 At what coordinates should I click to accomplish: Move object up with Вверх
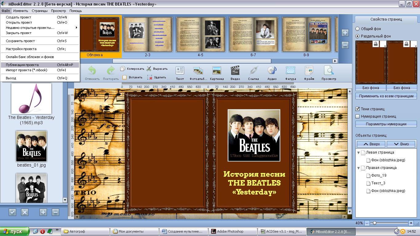pos(371,144)
